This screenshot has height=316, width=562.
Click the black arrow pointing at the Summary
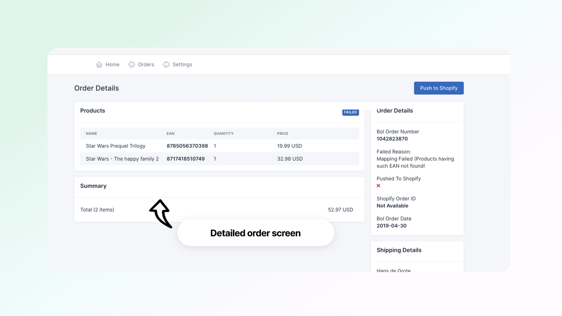[x=160, y=213]
